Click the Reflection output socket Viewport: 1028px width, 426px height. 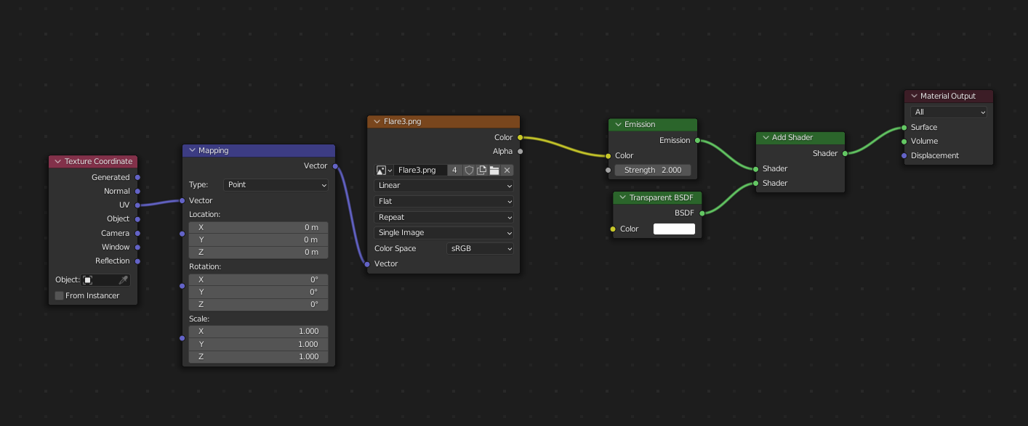pos(137,261)
